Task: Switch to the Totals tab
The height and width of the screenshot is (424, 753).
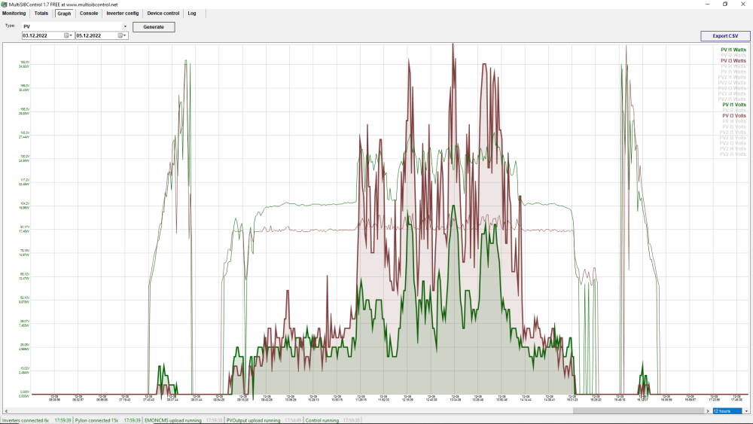Action: click(x=41, y=14)
